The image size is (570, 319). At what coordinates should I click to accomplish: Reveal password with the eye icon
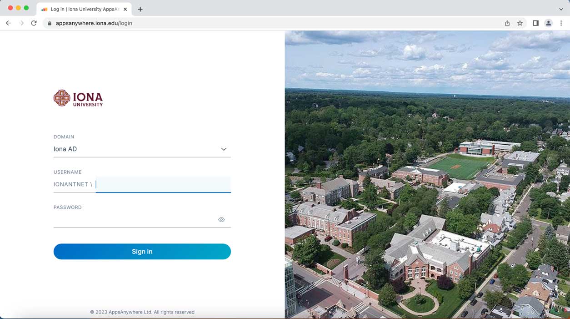(221, 220)
